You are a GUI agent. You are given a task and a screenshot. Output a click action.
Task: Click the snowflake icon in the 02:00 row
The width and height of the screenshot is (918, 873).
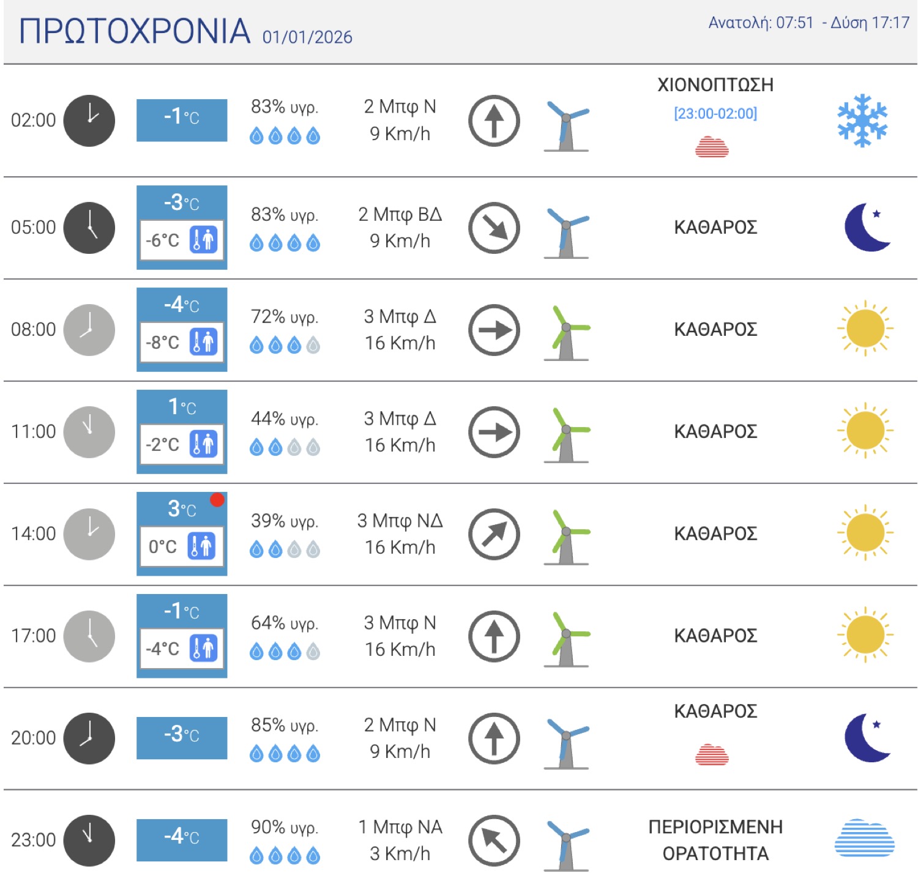862,120
